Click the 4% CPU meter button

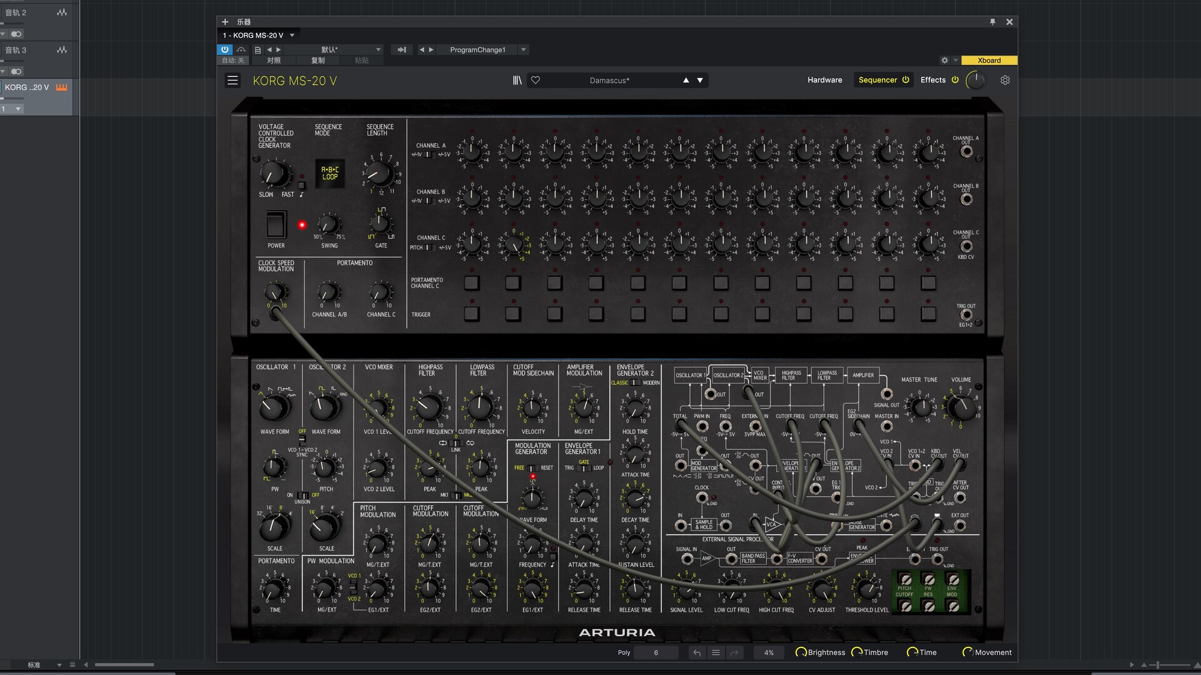coord(769,652)
